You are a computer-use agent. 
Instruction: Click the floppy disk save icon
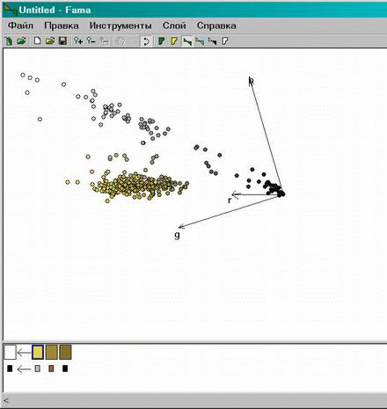(62, 41)
